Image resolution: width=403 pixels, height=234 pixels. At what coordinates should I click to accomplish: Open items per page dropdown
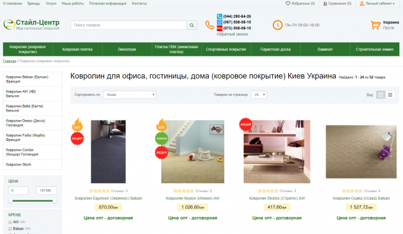click(x=259, y=94)
